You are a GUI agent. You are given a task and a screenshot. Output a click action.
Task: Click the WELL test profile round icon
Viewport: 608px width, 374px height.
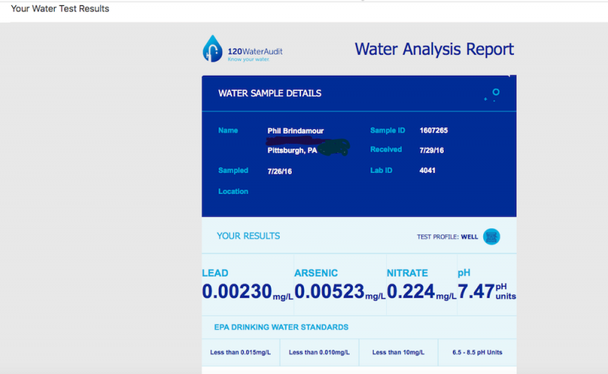pyautogui.click(x=491, y=237)
